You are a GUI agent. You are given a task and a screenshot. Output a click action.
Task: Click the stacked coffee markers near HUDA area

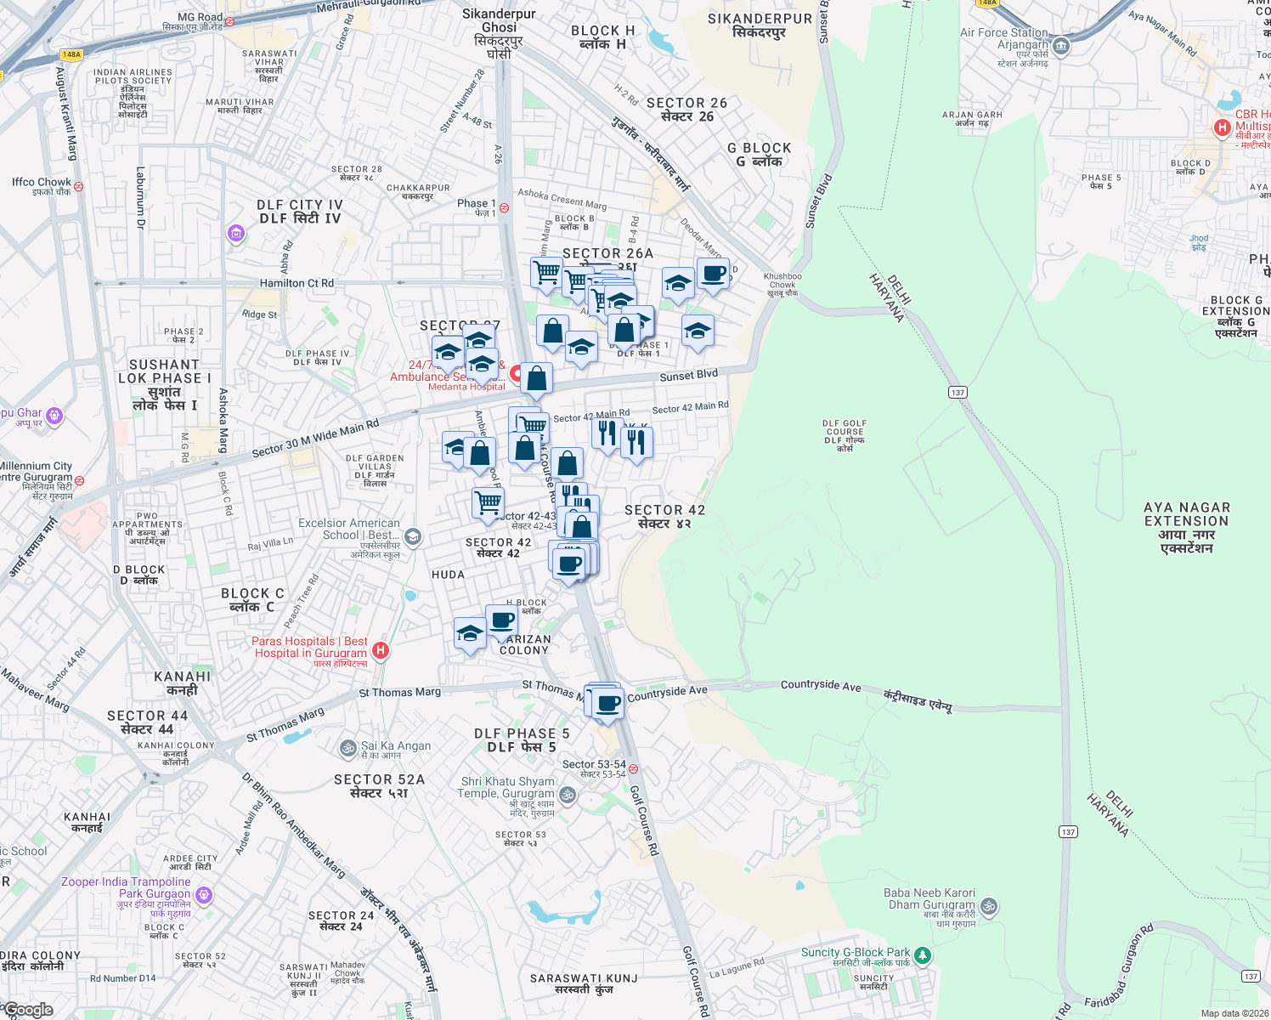click(571, 562)
